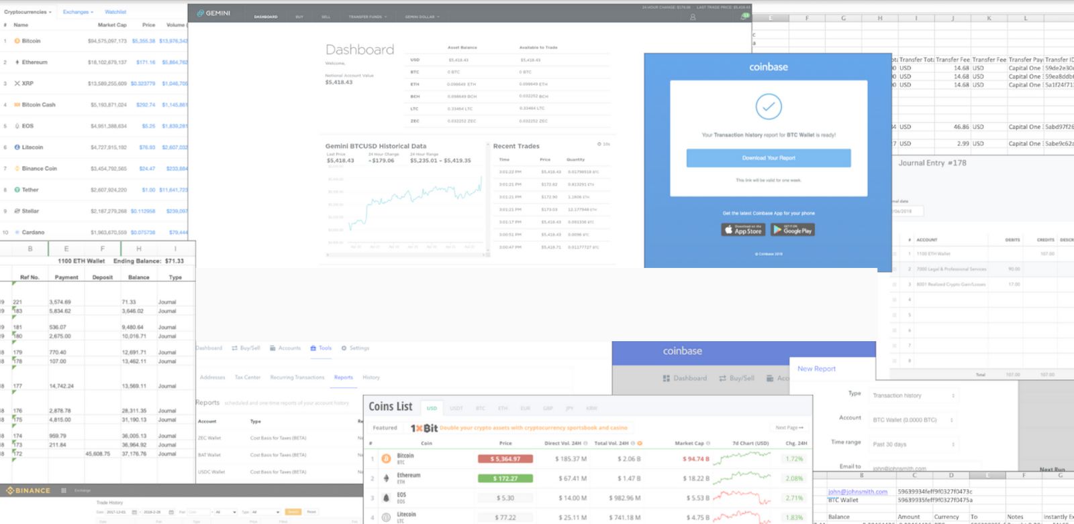Select the USD tab in Coins List
This screenshot has height=524, width=1074.
[x=432, y=408]
